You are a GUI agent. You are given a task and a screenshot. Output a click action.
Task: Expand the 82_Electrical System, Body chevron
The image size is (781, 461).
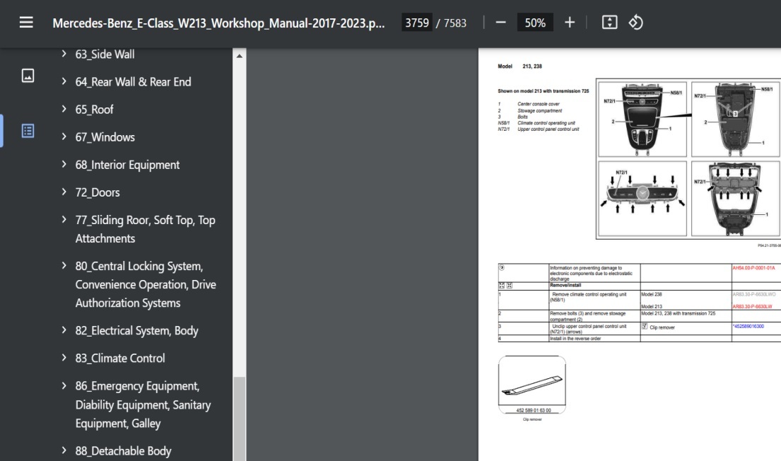(64, 330)
